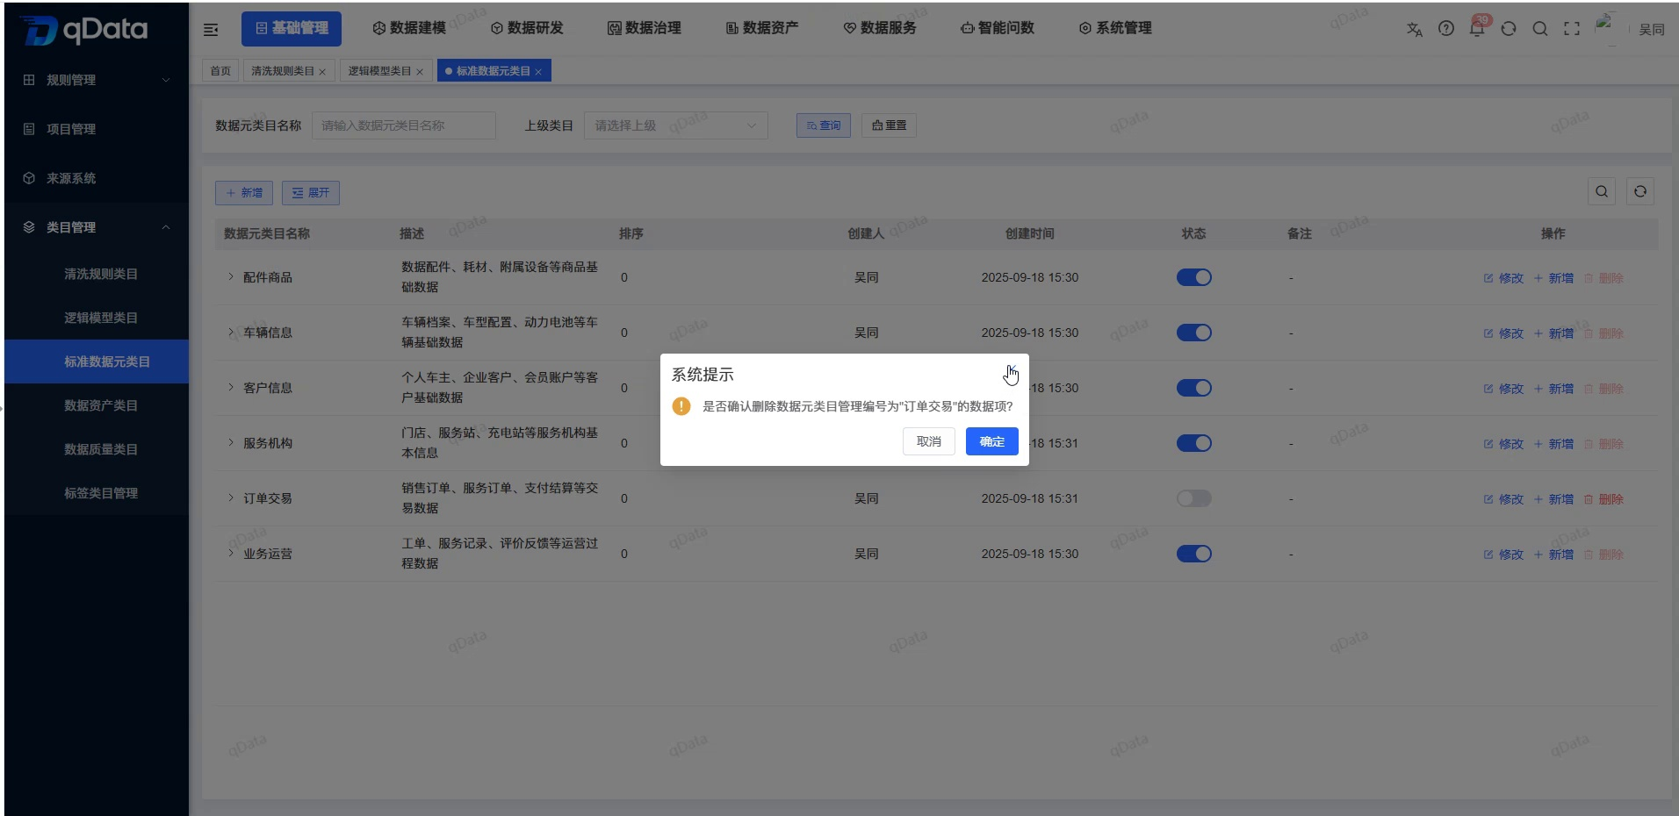Toggle status switch for 车辆信息

(x=1194, y=333)
